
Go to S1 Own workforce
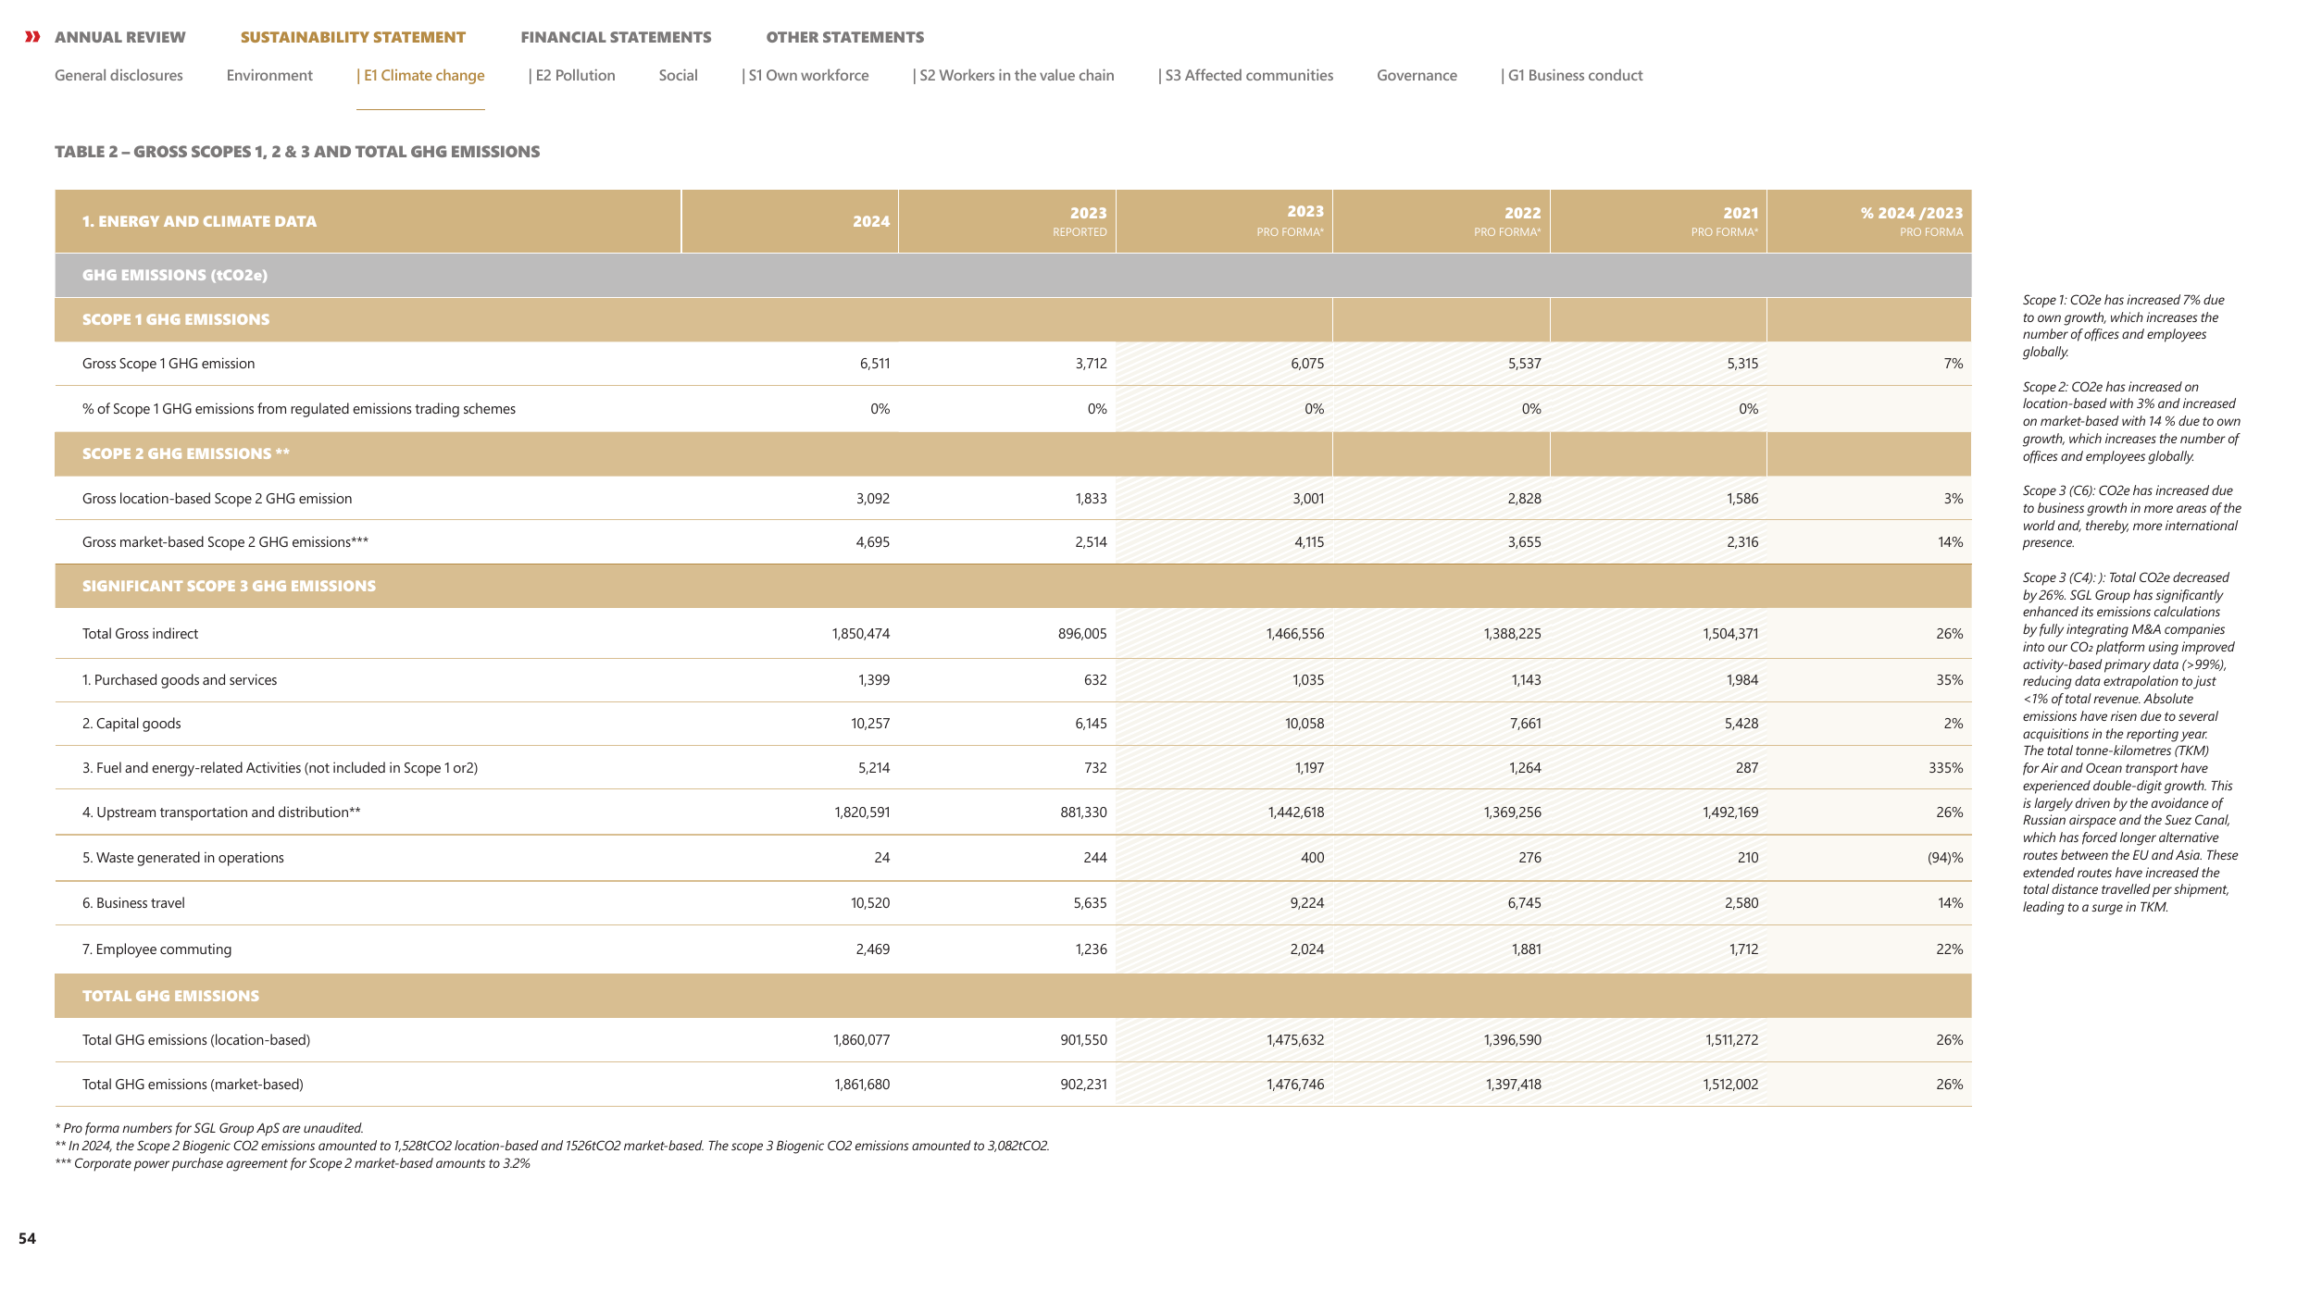coord(805,76)
